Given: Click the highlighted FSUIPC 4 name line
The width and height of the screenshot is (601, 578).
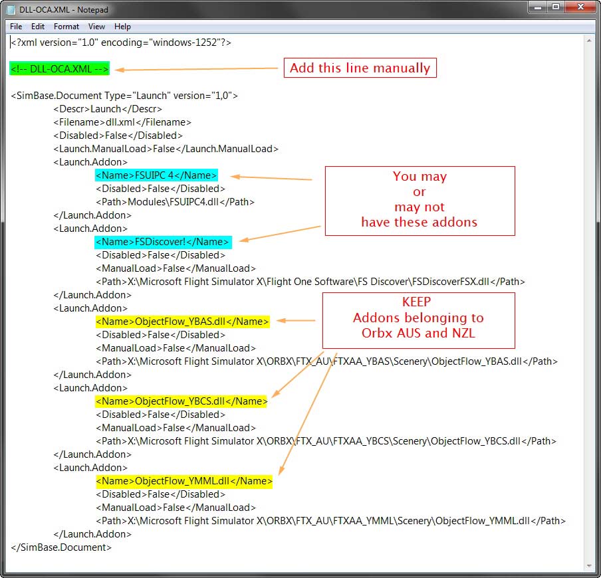Looking at the screenshot, I should [156, 175].
